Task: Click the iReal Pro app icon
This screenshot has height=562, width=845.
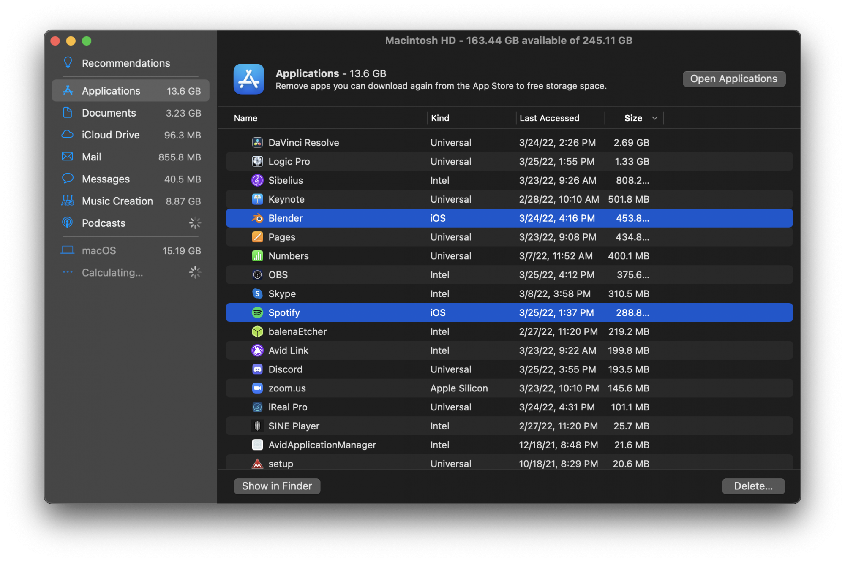Action: [x=257, y=407]
